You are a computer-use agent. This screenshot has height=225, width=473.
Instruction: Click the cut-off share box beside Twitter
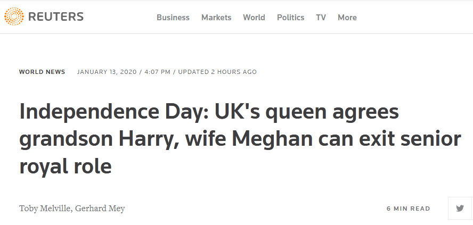click(x=472, y=208)
